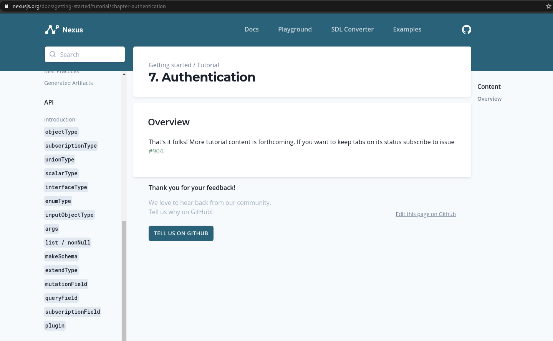Click the Nexus logo icon
Viewport: 553px width, 341px height.
pos(52,30)
